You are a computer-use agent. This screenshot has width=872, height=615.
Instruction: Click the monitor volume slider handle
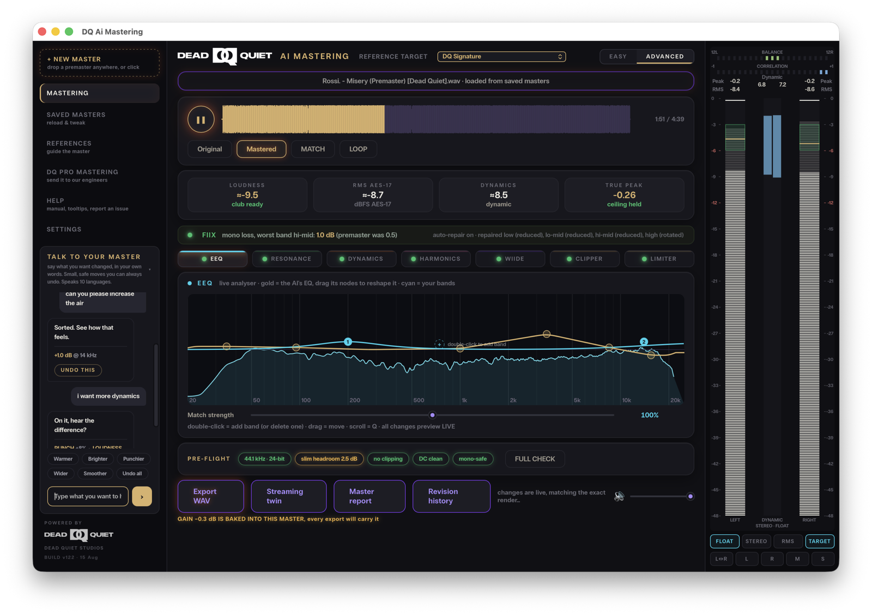tap(691, 496)
